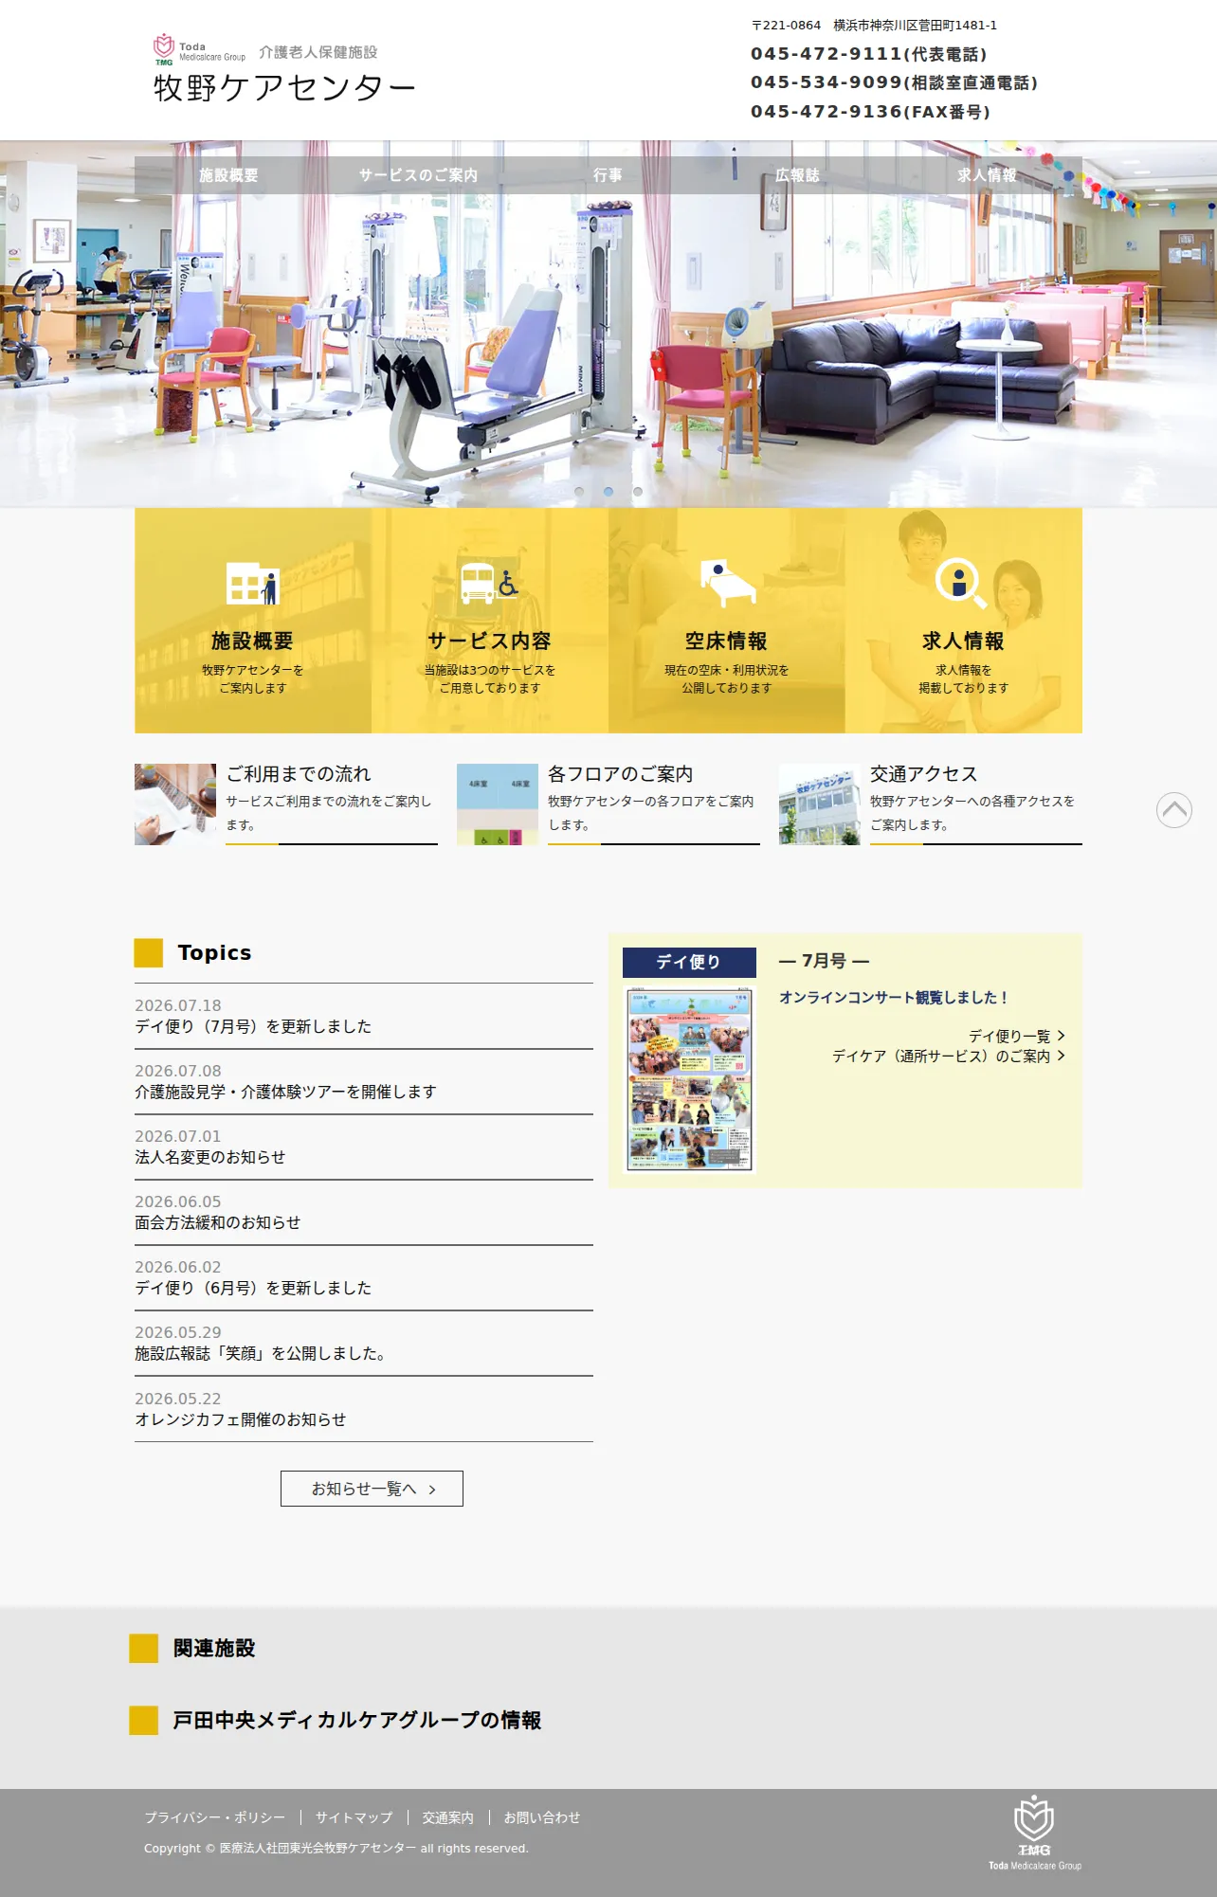Click the Topics section heading
This screenshot has width=1217, height=1897.
point(214,952)
